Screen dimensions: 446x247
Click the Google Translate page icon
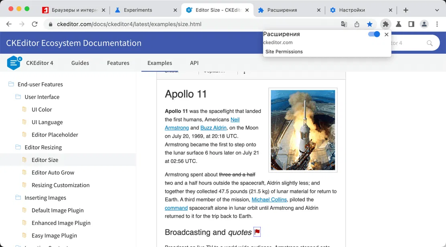344,24
